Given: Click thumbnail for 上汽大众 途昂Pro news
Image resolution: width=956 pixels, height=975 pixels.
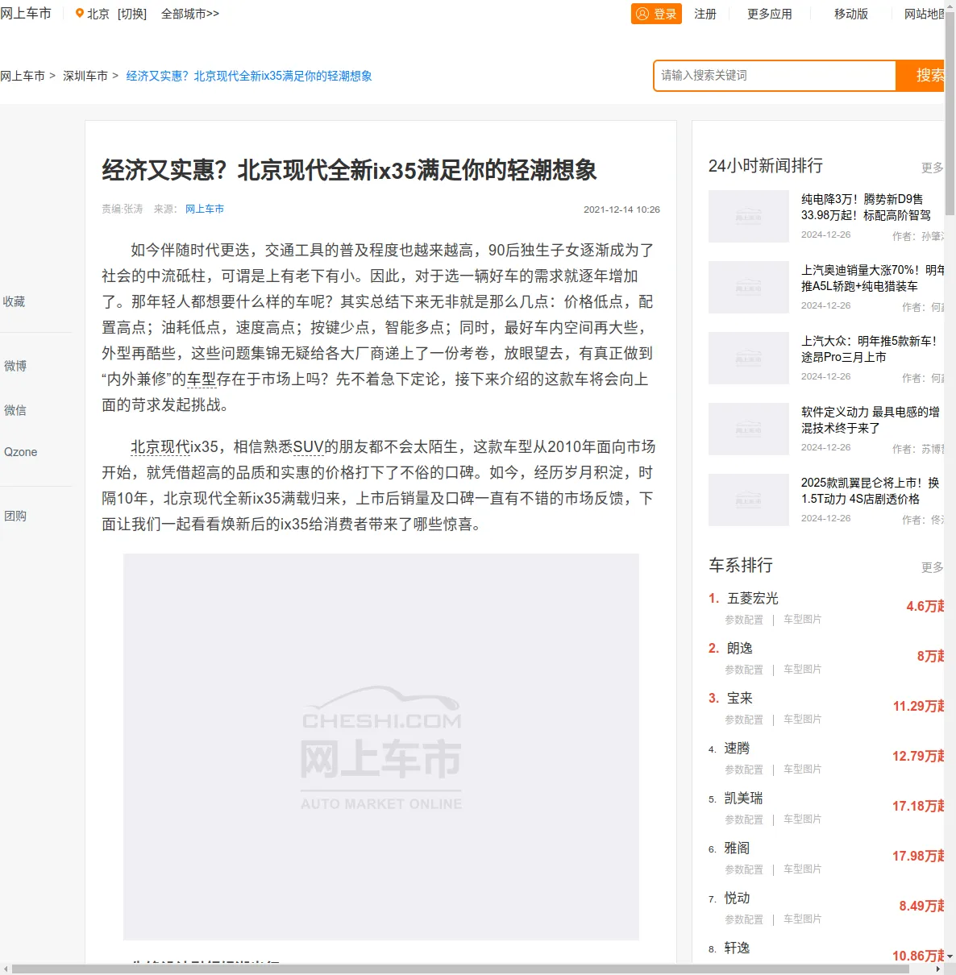Looking at the screenshot, I should click(x=749, y=359).
